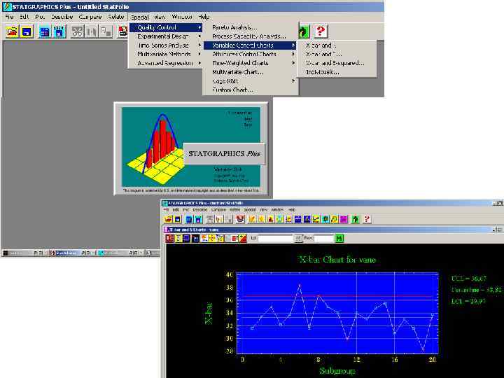This screenshot has width=504, height=378.
Task: Click Open StatFolio folder icon in lower window
Action: tap(169, 219)
